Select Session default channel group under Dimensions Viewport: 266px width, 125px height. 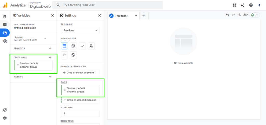(x=33, y=65)
